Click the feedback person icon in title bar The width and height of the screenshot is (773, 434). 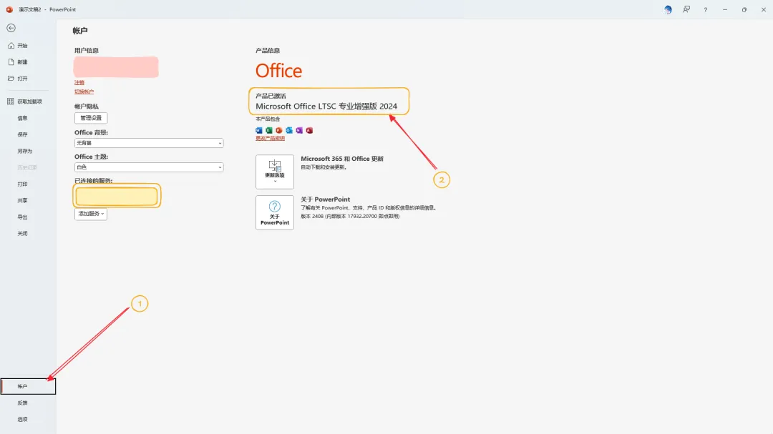(x=686, y=9)
